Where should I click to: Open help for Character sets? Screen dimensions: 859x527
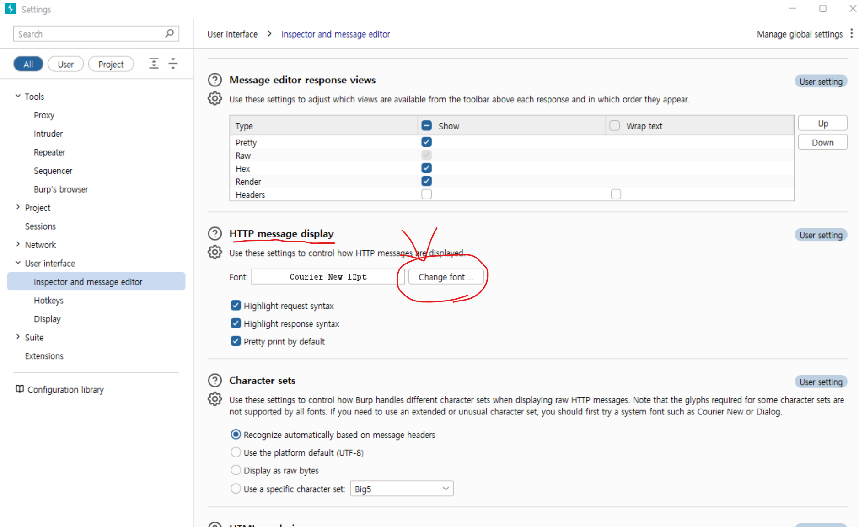click(x=215, y=381)
